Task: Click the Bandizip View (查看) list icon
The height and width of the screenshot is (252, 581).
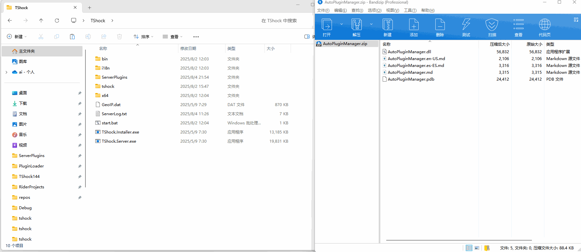Action: click(518, 24)
